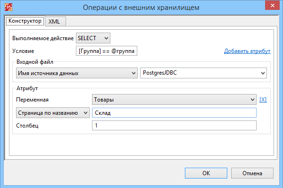The height and width of the screenshot is (188, 283).
Task: Click the Условие label
Action: [23, 51]
